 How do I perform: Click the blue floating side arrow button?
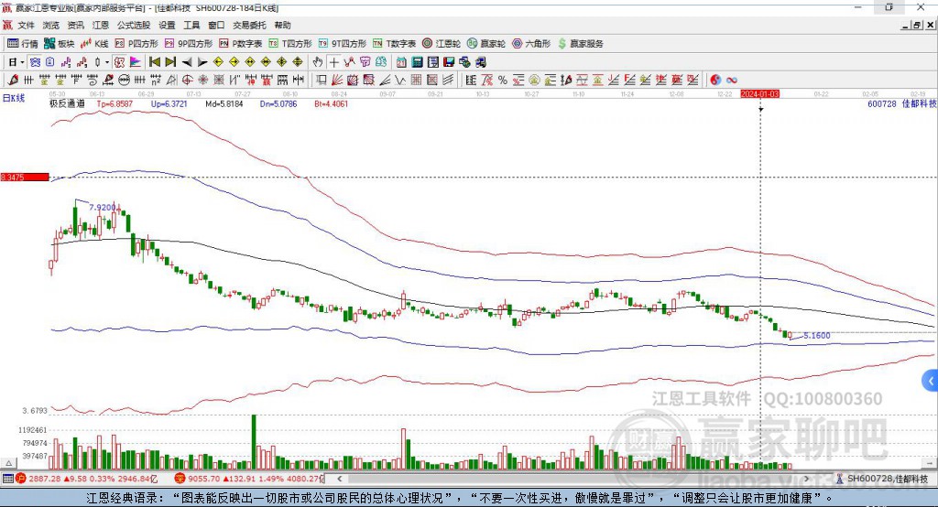[931, 380]
